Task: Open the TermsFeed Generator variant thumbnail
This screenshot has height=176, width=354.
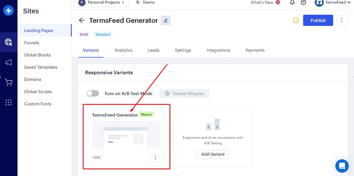Action: click(x=126, y=135)
